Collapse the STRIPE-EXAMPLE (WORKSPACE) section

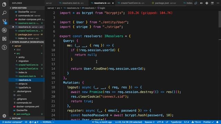coord(27,42)
